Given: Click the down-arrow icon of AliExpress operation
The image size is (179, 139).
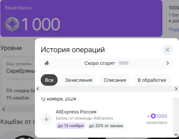Looking at the screenshot, I should point(46,119).
